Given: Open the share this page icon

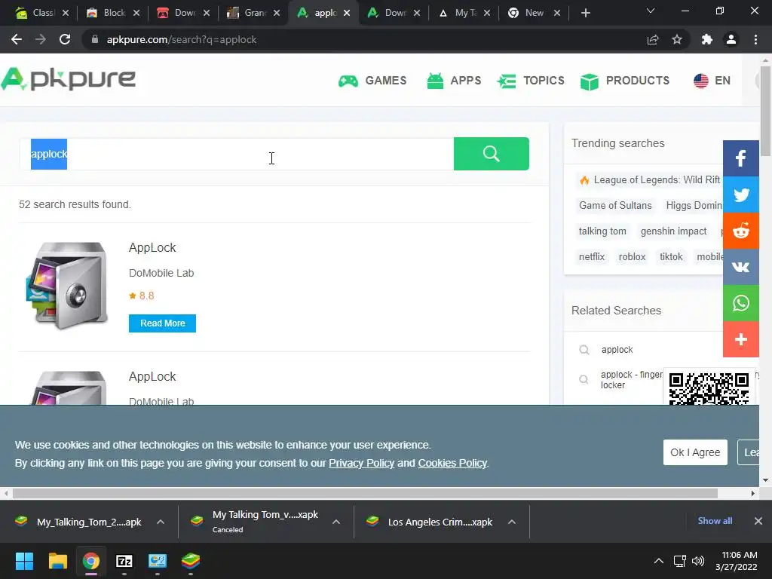Looking at the screenshot, I should (653, 39).
